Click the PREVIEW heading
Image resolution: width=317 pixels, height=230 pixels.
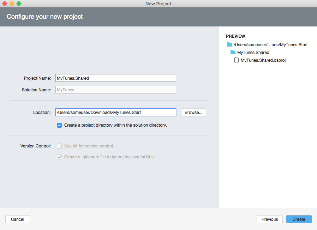tap(235, 36)
